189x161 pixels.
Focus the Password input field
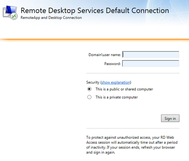click(151, 63)
